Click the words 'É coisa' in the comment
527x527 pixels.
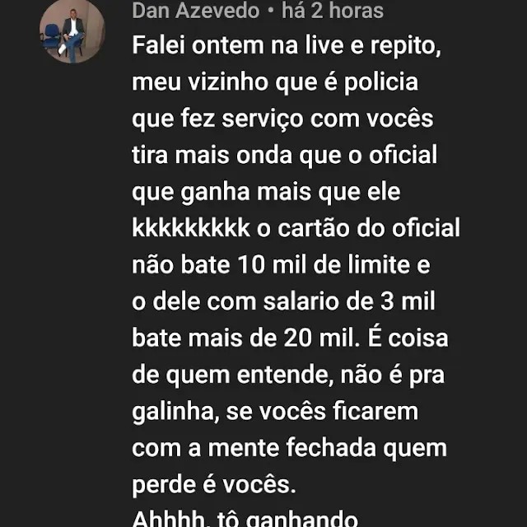click(408, 338)
